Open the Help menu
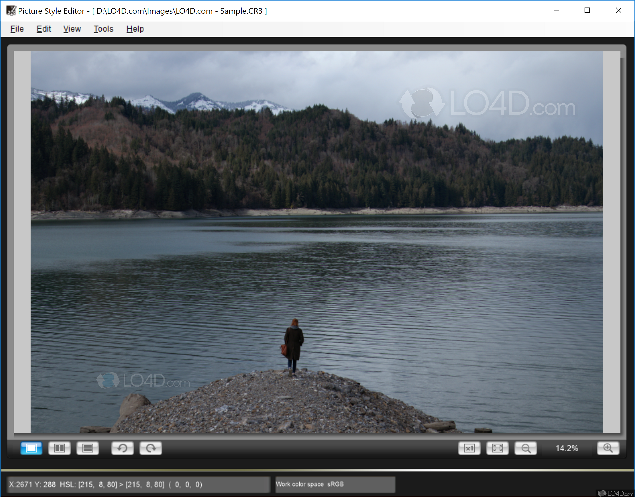Screen dimensions: 635x497 point(135,29)
